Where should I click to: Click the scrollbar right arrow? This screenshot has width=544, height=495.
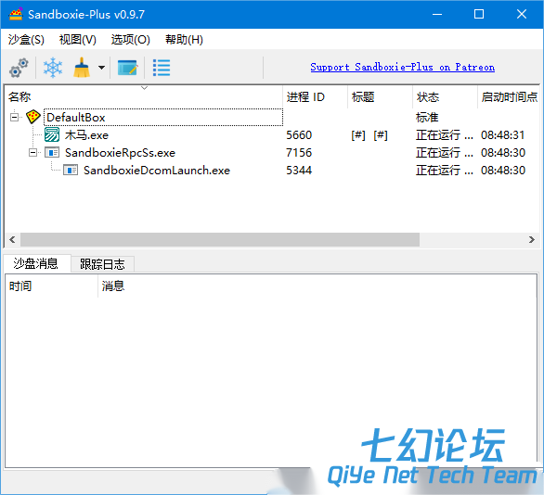click(532, 239)
